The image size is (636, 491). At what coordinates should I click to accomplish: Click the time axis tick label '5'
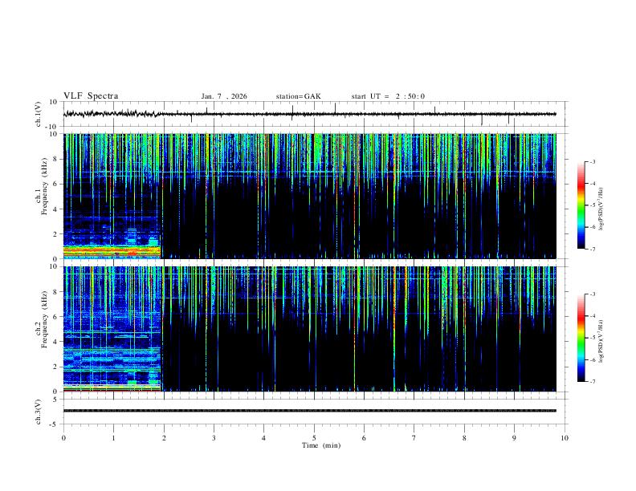point(314,438)
